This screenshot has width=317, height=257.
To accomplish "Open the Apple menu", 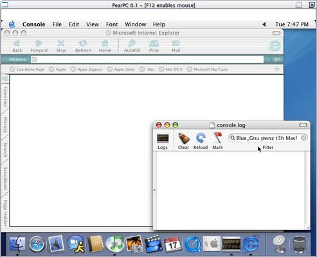I will pos(12,24).
